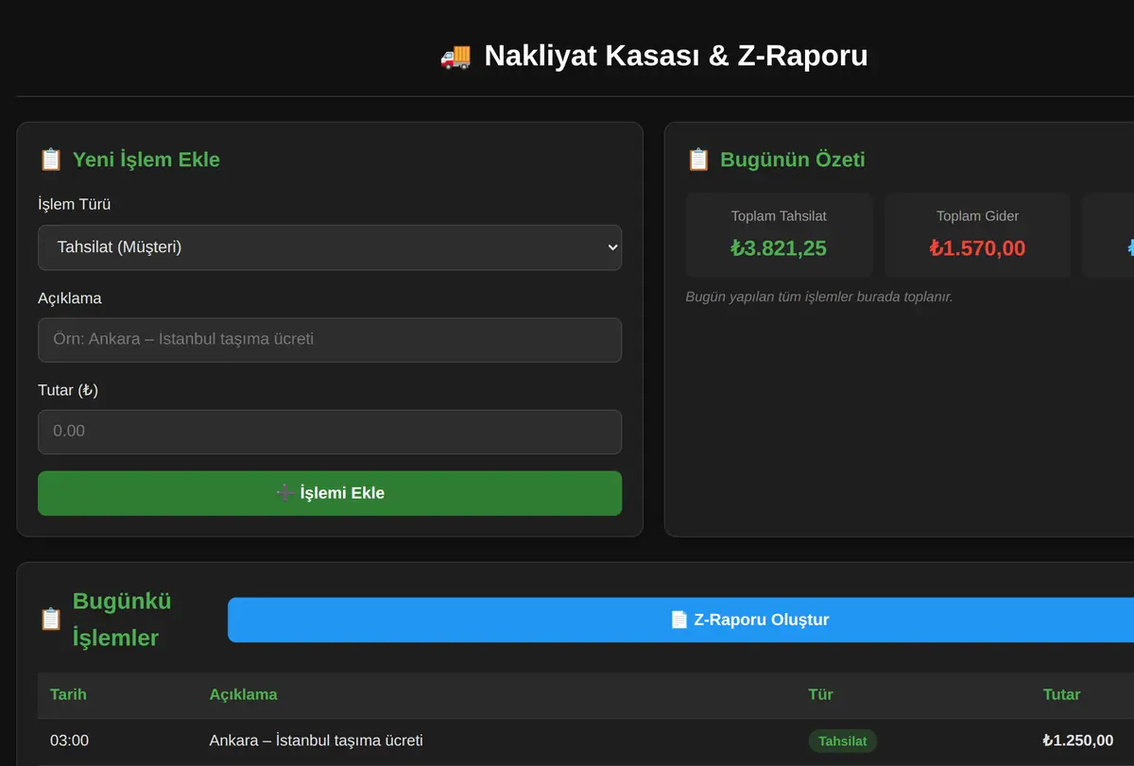Generate report via Z-Raporu Oluştur button
Image resolution: width=1134 pixels, height=766 pixels.
(x=748, y=620)
